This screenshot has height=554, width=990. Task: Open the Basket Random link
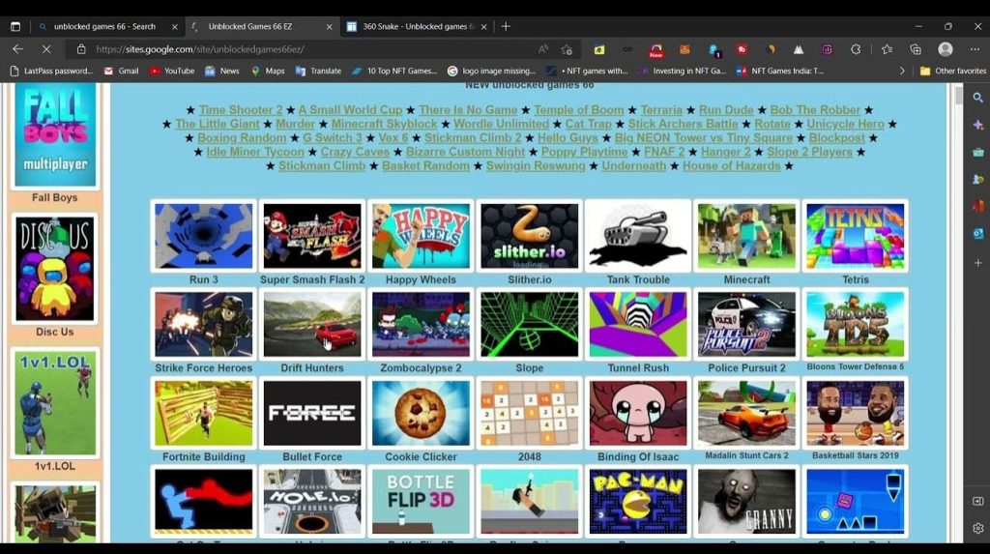click(425, 165)
